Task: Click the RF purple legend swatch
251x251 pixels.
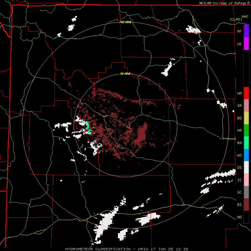Action: point(246,31)
